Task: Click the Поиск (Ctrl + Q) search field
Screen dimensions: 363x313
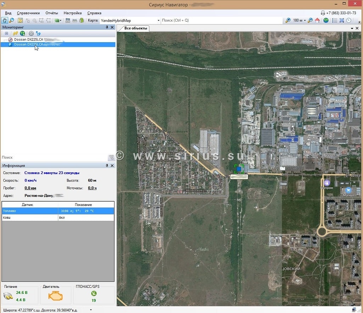Action: pyautogui.click(x=220, y=21)
